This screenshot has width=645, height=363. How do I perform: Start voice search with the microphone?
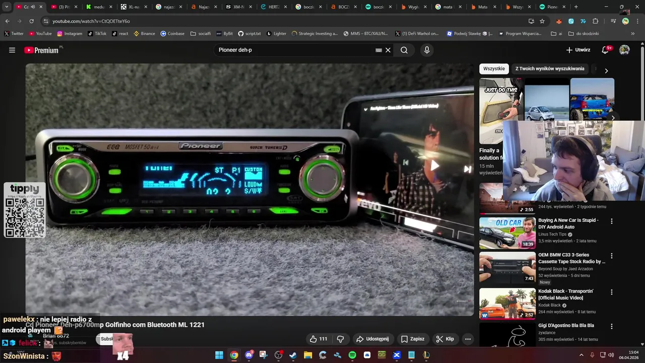tap(427, 50)
